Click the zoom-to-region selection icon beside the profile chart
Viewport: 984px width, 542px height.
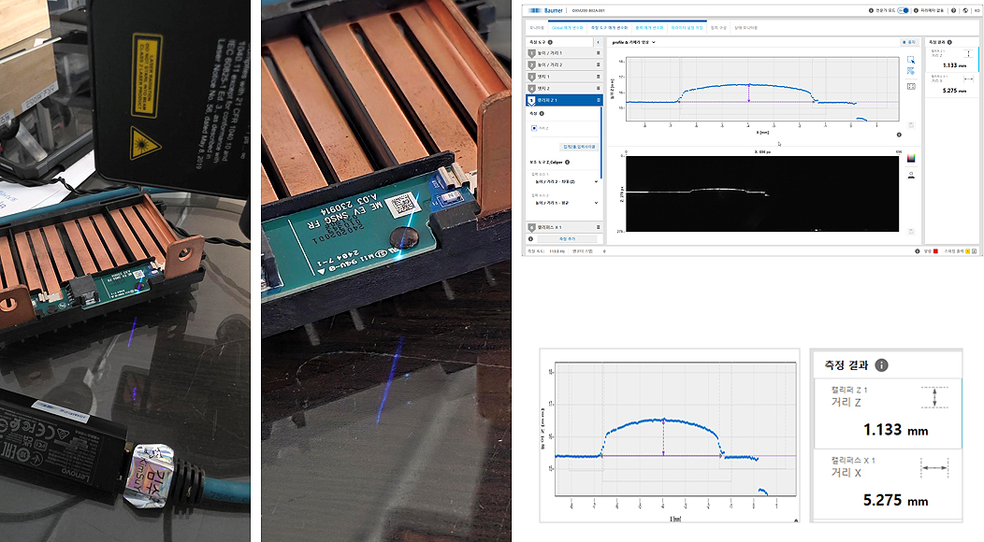(x=911, y=59)
